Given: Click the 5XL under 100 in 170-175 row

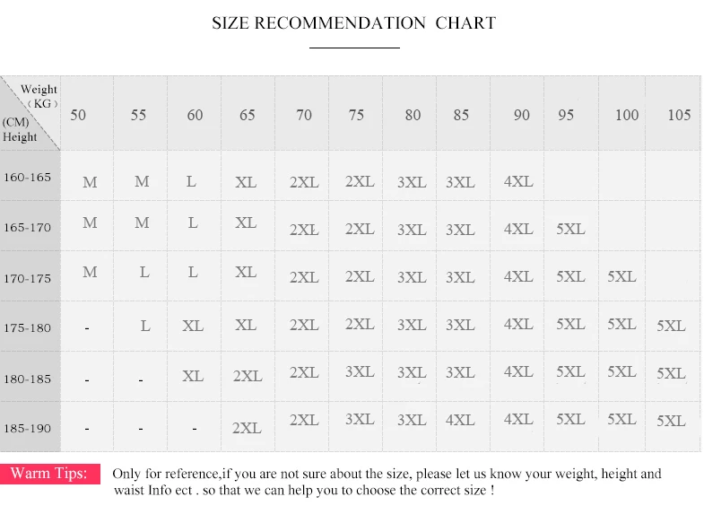Looking at the screenshot, I should 621,276.
